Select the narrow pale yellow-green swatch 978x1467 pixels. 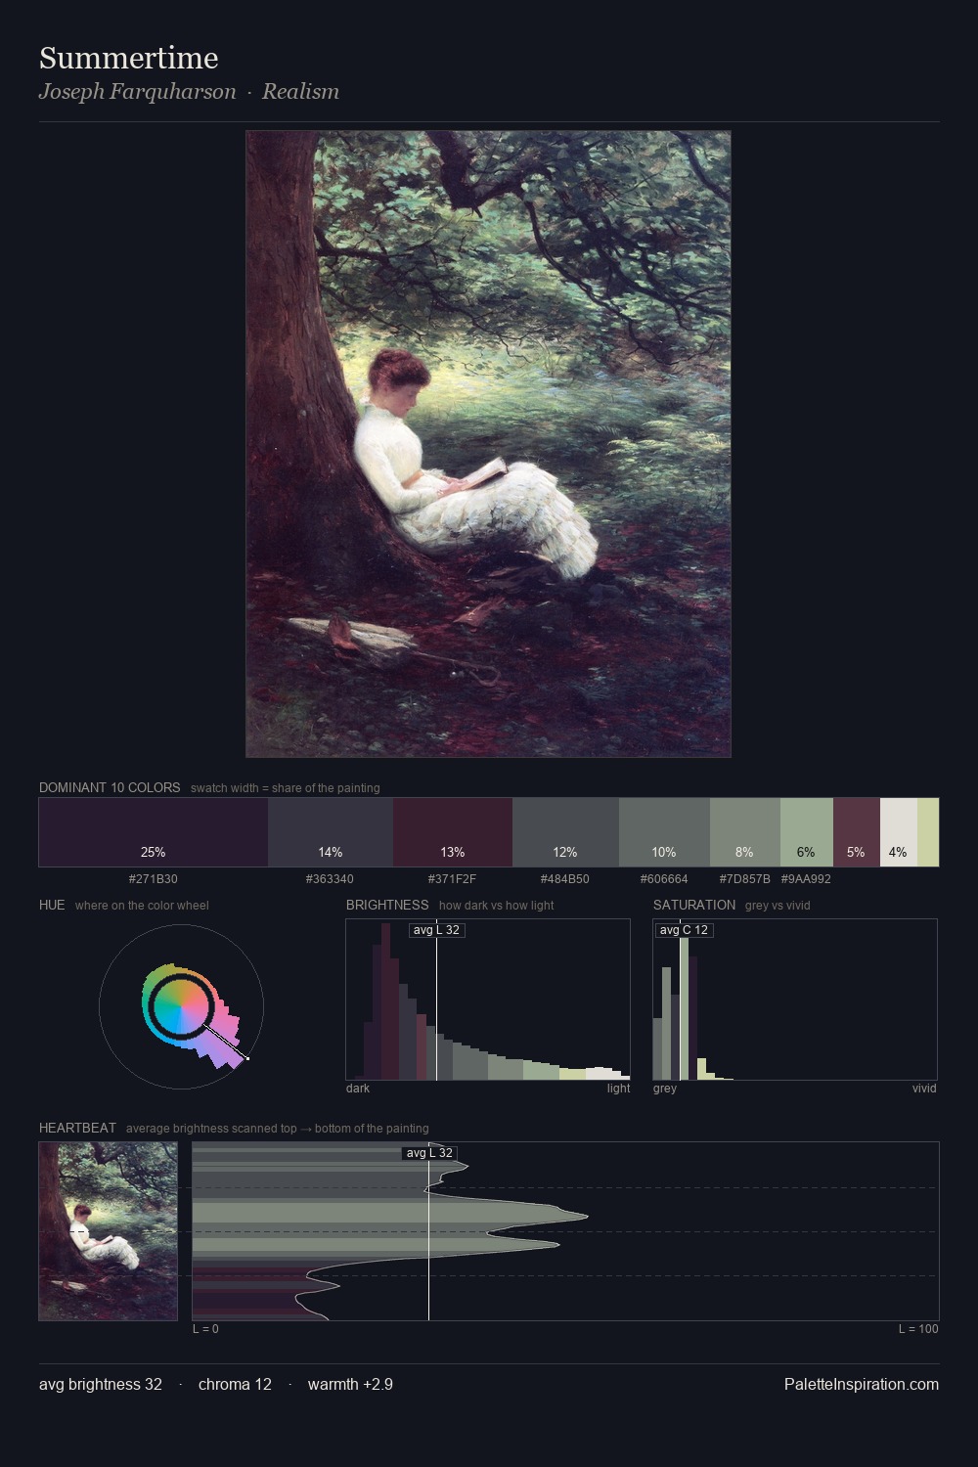coord(928,832)
